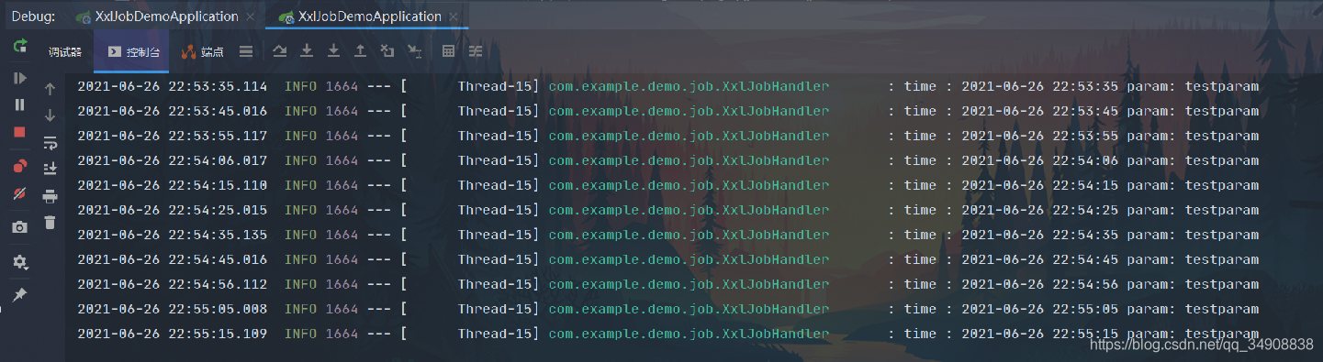
Task: Open the 端点 endpoints tab
Action: coord(202,52)
